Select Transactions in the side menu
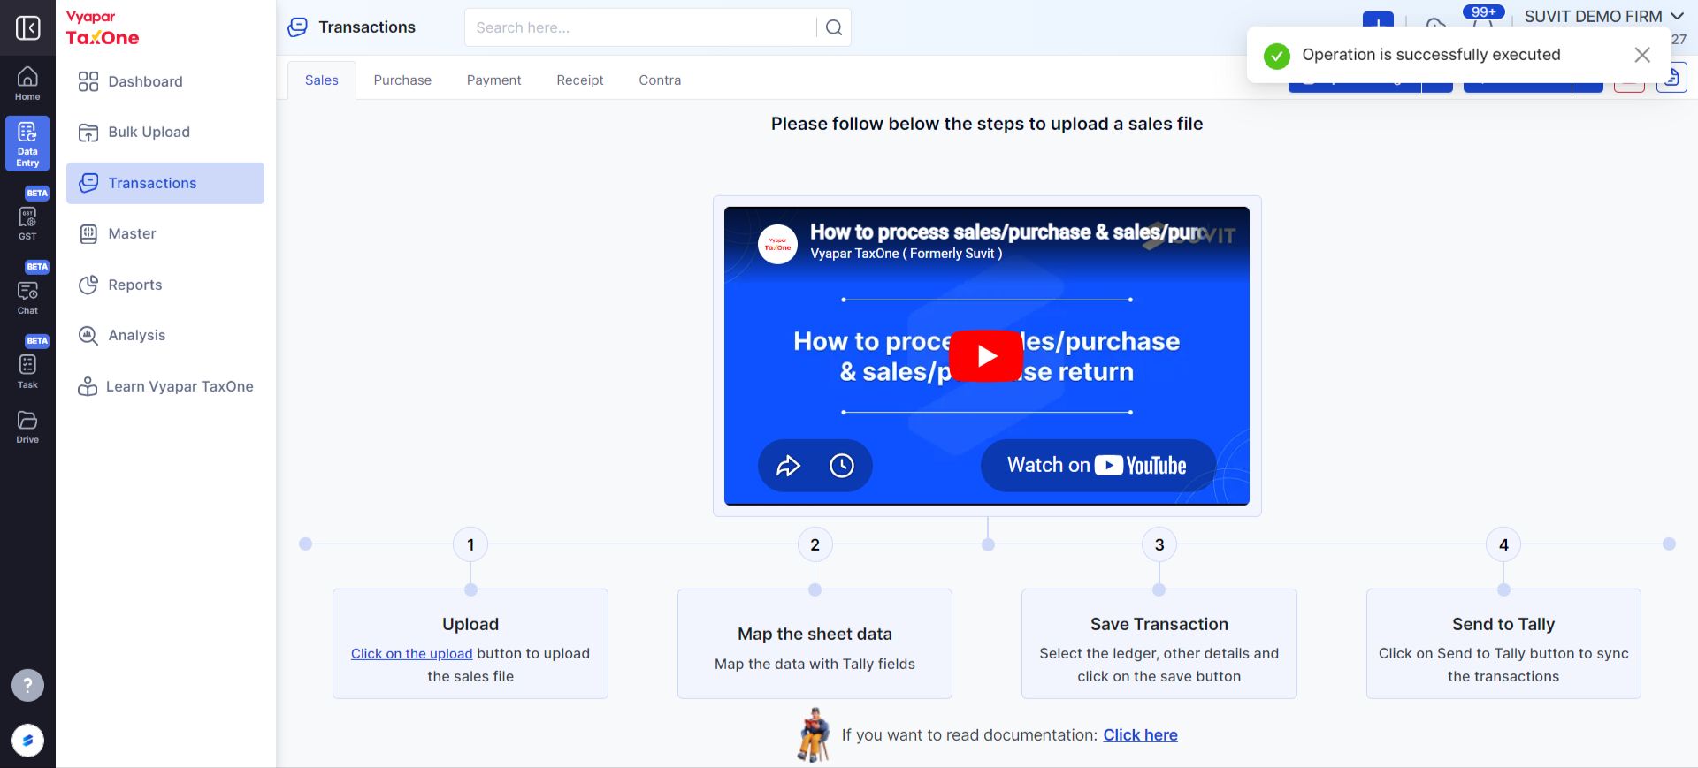This screenshot has width=1698, height=768. click(x=165, y=183)
